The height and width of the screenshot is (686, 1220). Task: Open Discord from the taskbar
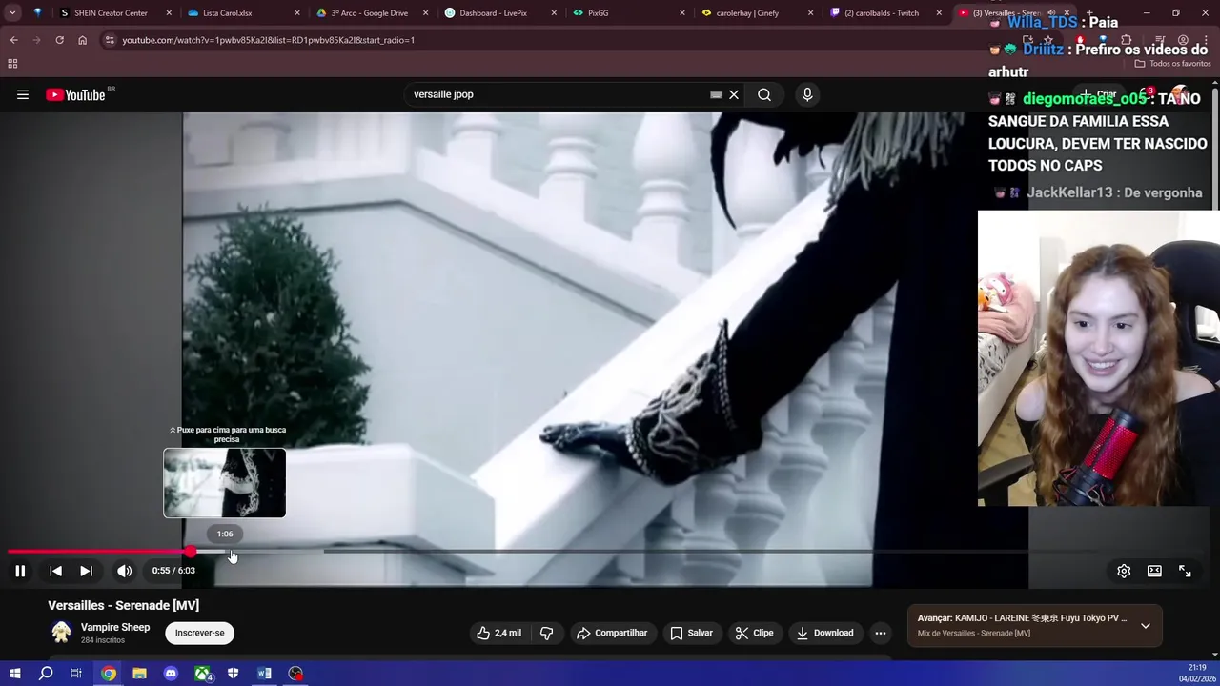(171, 674)
